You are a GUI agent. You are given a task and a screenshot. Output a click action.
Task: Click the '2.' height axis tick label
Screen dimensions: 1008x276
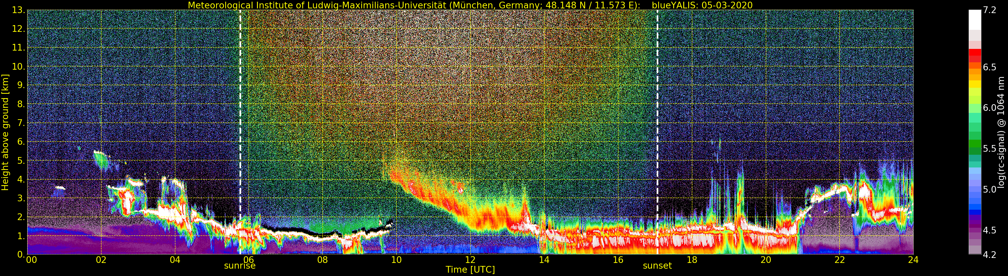coord(21,217)
